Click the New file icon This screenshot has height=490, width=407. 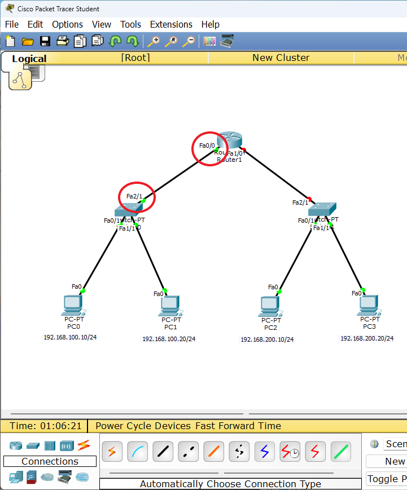click(x=10, y=41)
